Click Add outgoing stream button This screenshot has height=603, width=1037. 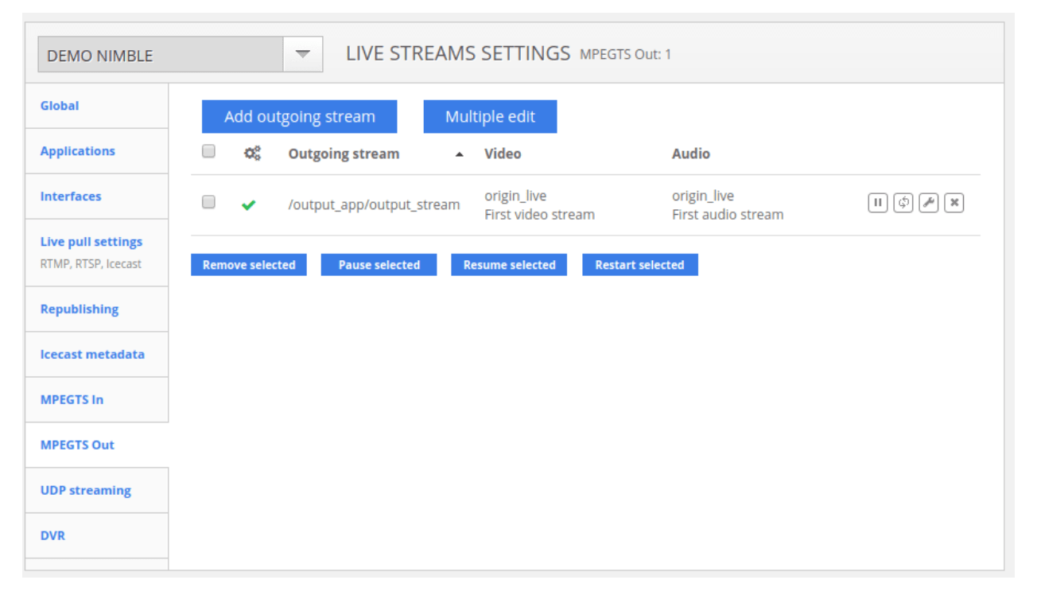pyautogui.click(x=299, y=117)
